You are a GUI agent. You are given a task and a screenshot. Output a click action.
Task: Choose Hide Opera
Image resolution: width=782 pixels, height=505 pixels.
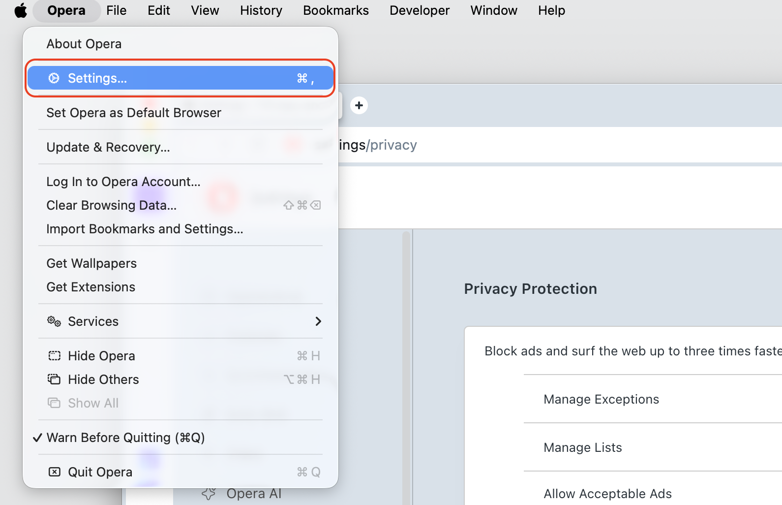coord(180,356)
